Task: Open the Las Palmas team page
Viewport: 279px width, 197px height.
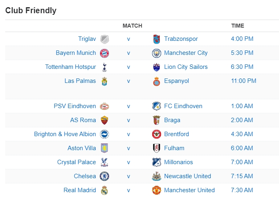Action: (x=80, y=81)
